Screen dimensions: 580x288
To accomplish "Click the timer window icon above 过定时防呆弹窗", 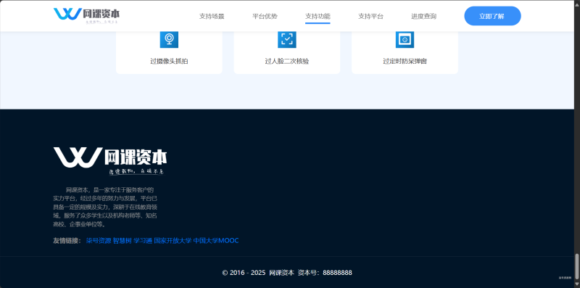I will coord(405,39).
